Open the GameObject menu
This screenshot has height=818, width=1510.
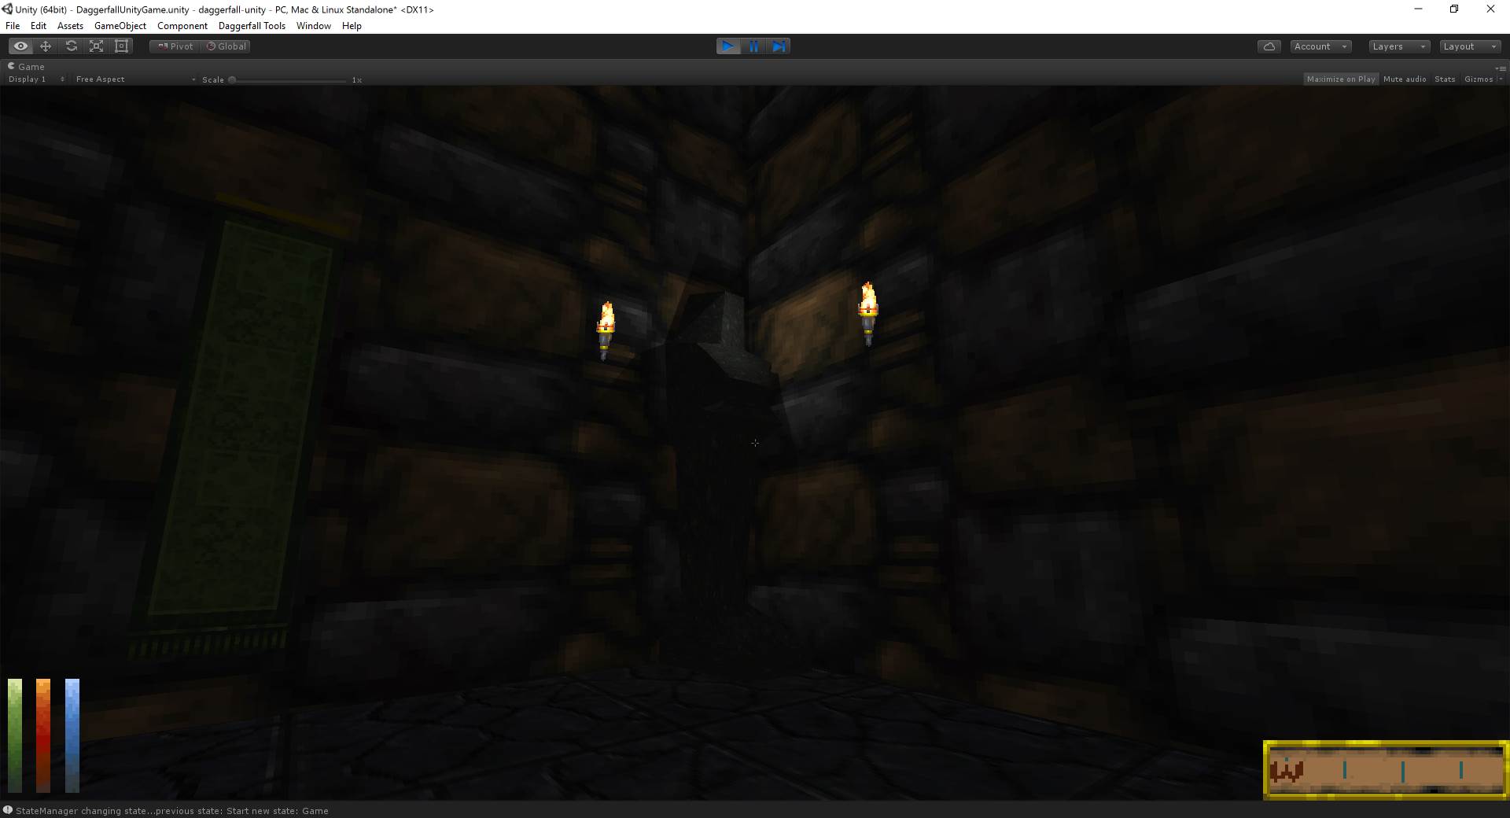pos(120,26)
